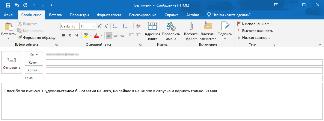Apply bulleted list
Screen dimensions: 324x121
[115, 26]
